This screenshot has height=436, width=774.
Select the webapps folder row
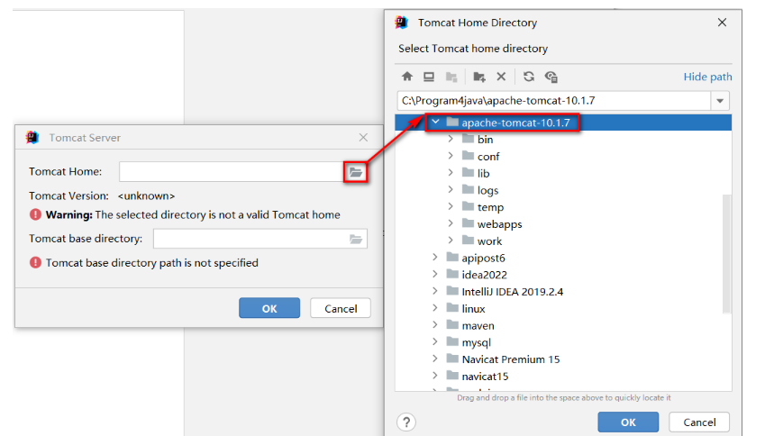click(563, 224)
